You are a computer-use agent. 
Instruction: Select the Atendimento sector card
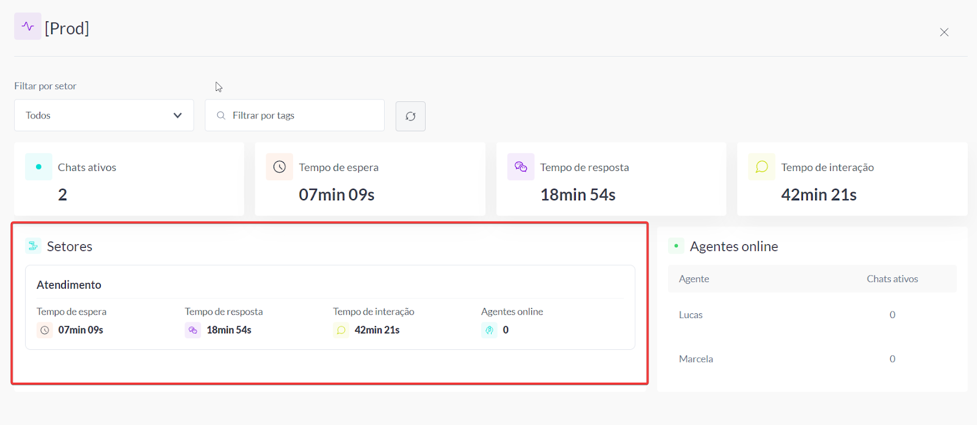[330, 285]
